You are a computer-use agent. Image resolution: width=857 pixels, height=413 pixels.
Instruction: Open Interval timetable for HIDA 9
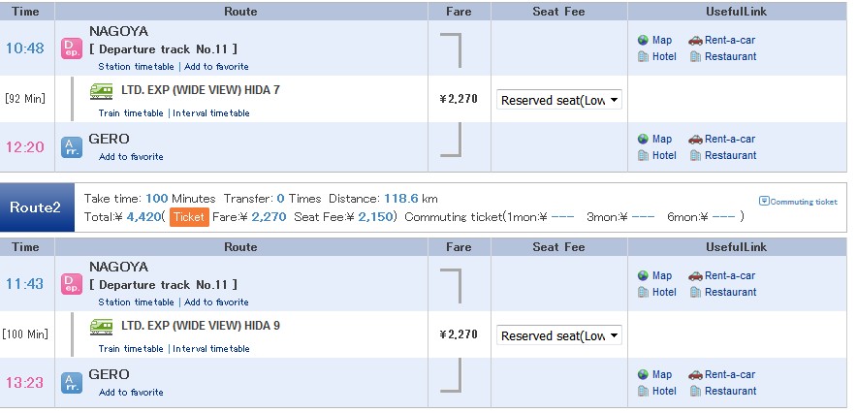(211, 349)
